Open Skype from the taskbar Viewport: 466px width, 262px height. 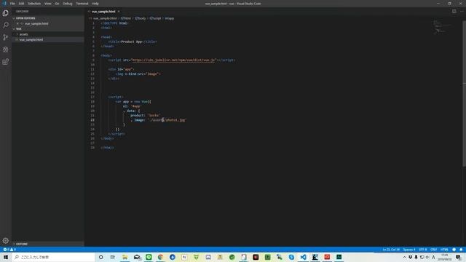pyautogui.click(x=291, y=257)
